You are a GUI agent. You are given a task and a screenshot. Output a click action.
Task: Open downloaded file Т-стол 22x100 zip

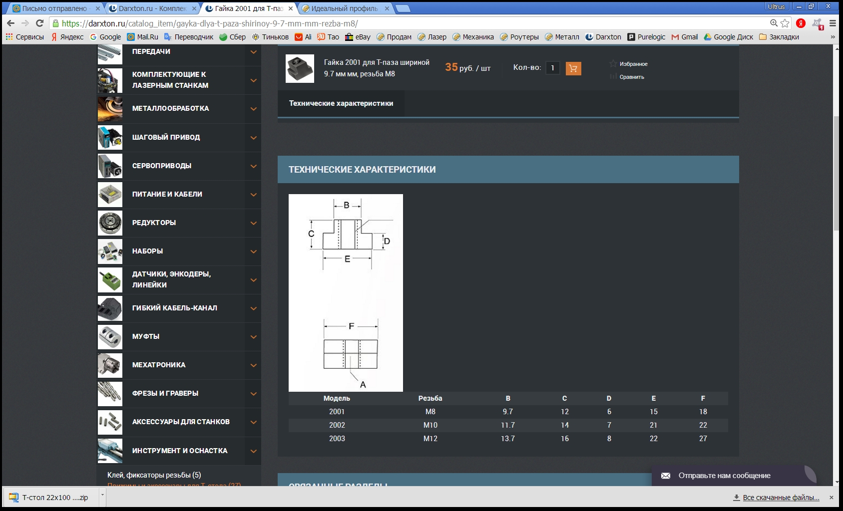(51, 498)
